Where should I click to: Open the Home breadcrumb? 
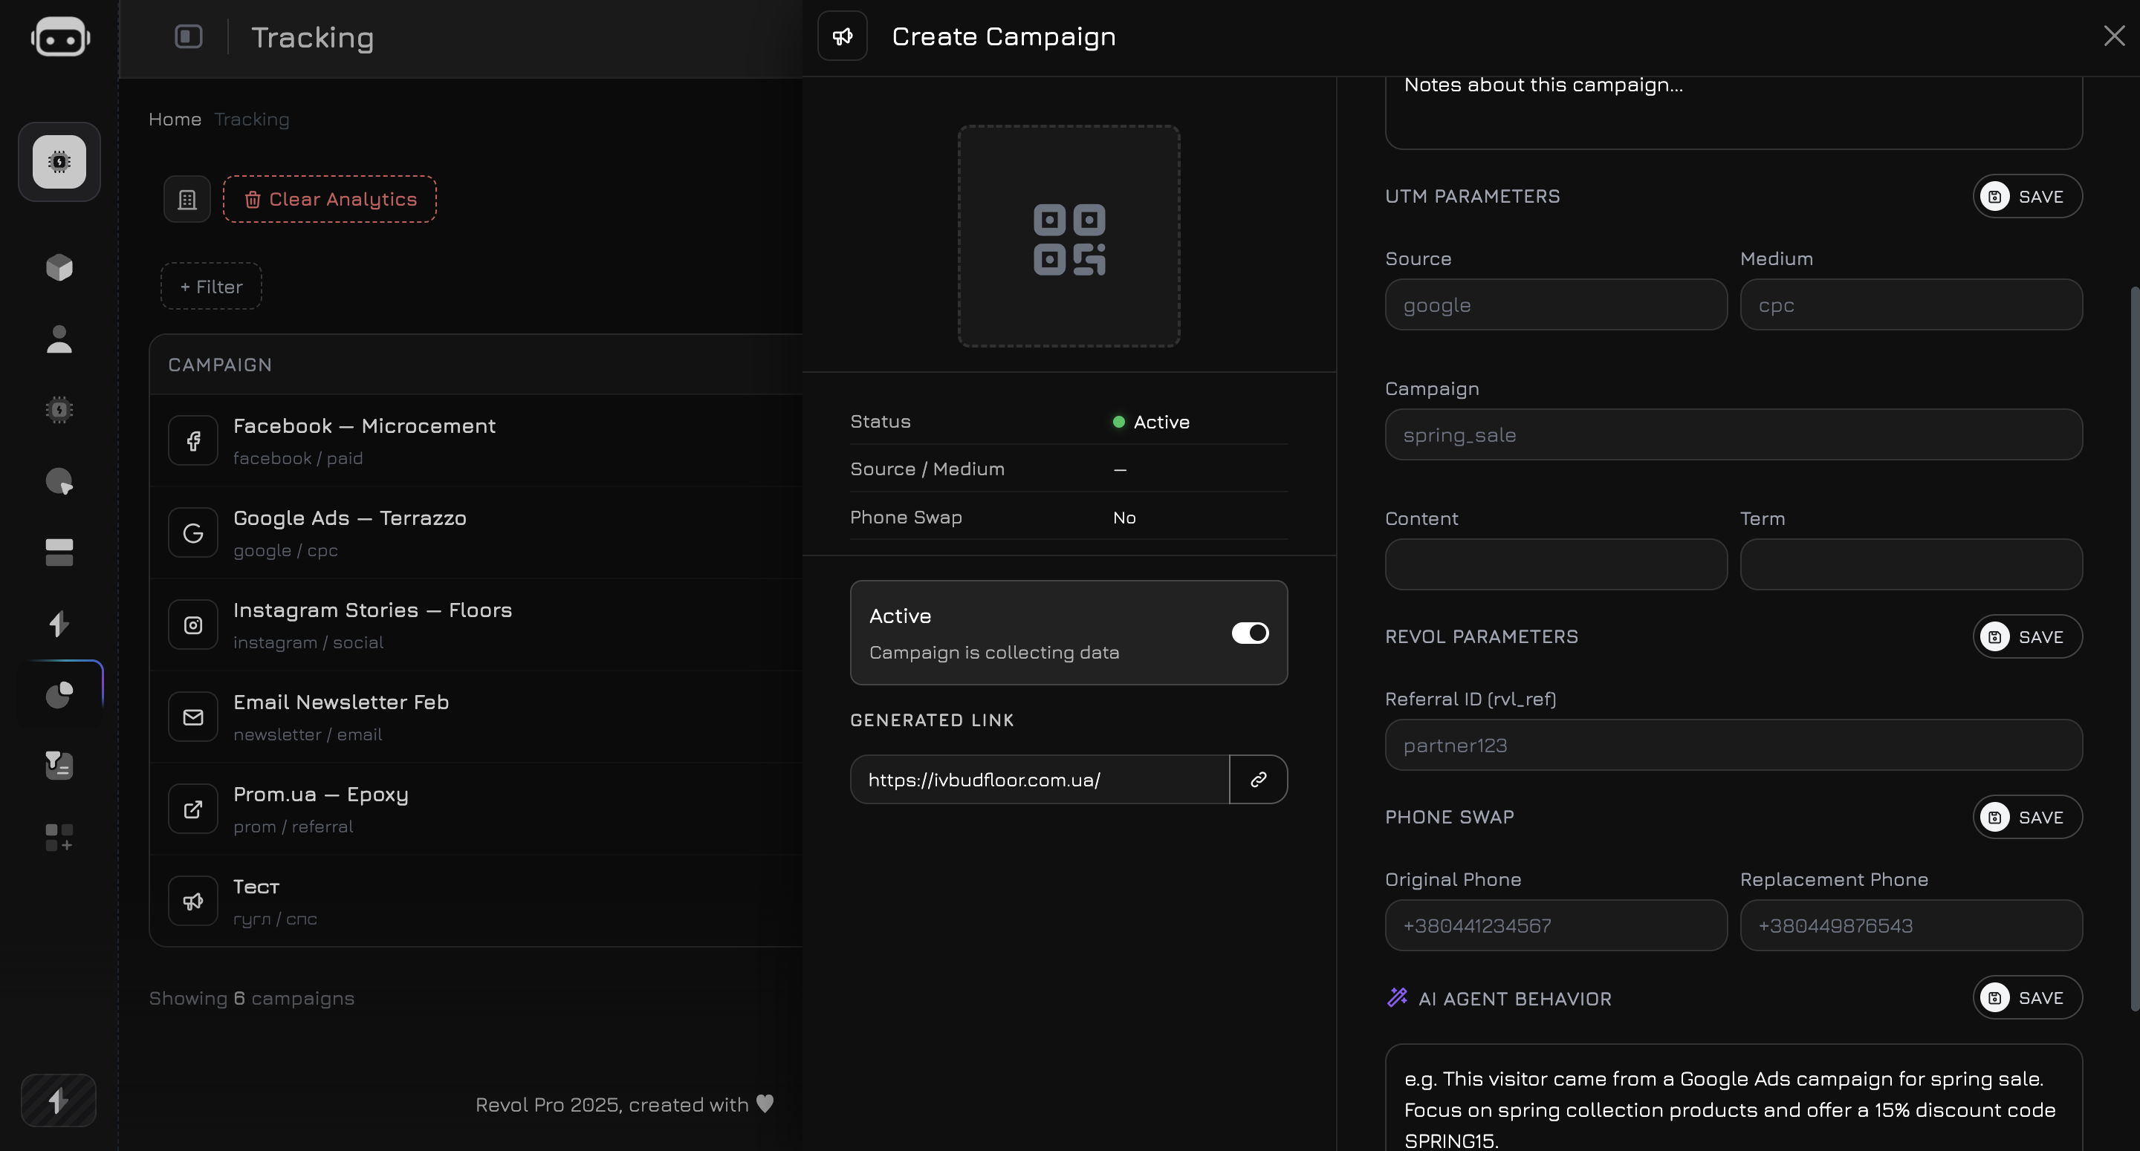(x=175, y=119)
